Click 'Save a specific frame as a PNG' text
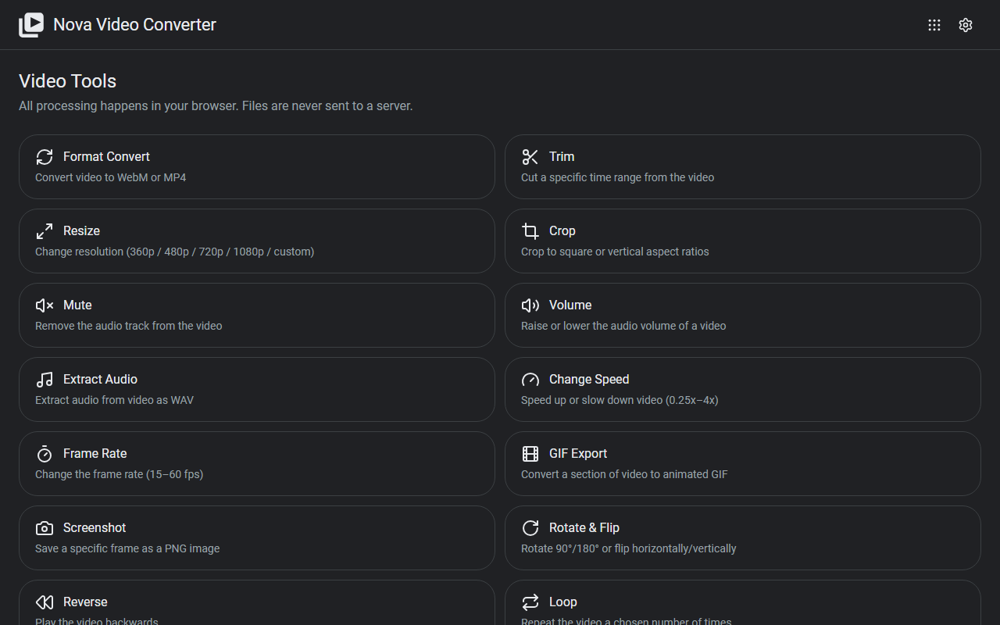 pos(127,548)
